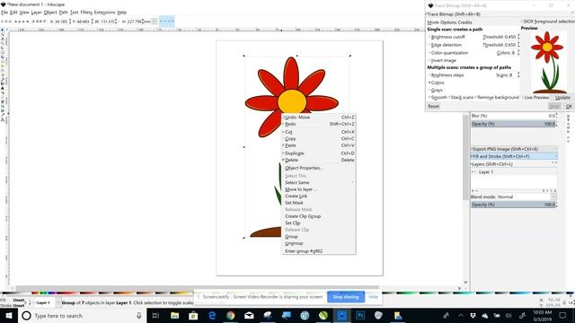575x323 pixels.
Task: Click the volume icon in system tray
Action: click(509, 315)
